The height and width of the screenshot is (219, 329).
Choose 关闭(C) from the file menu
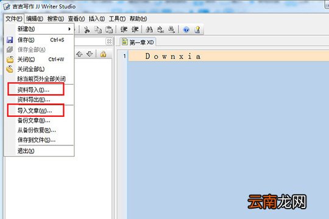(x=39, y=59)
